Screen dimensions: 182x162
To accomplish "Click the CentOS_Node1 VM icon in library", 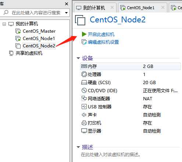I will pyautogui.click(x=18, y=39).
